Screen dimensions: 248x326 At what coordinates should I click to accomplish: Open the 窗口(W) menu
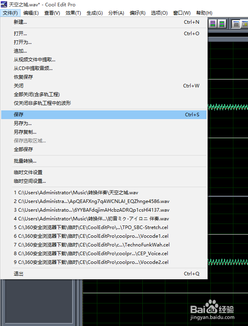coord(182,13)
